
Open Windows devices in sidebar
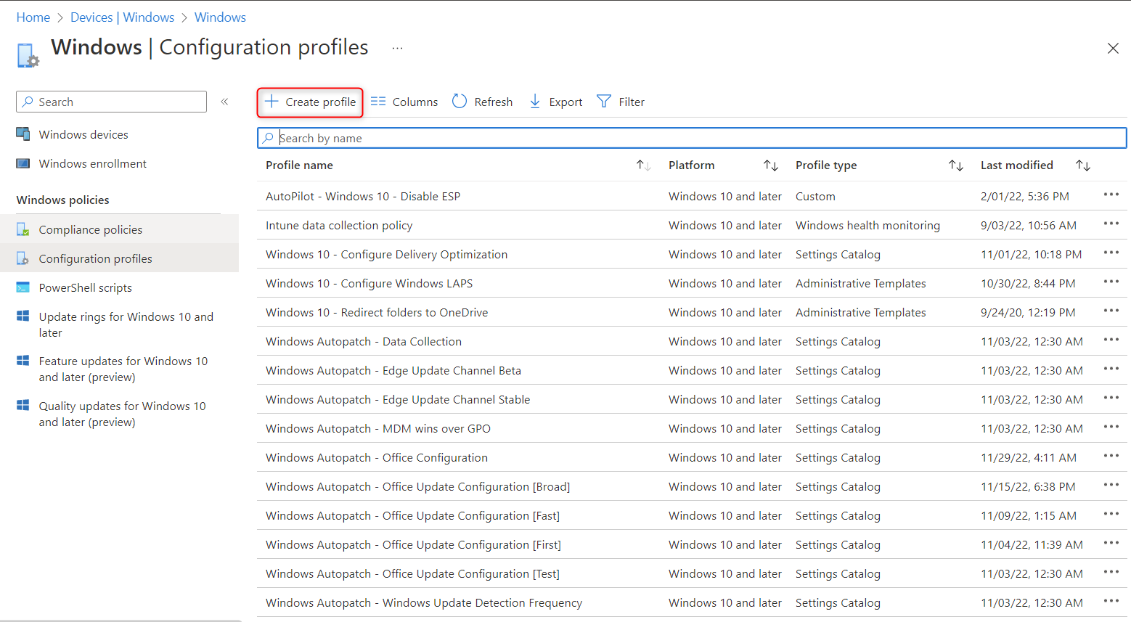point(83,135)
